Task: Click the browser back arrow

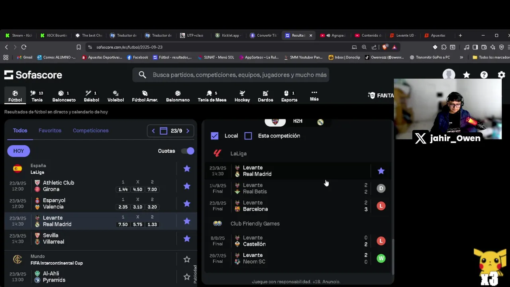Action: point(6,47)
